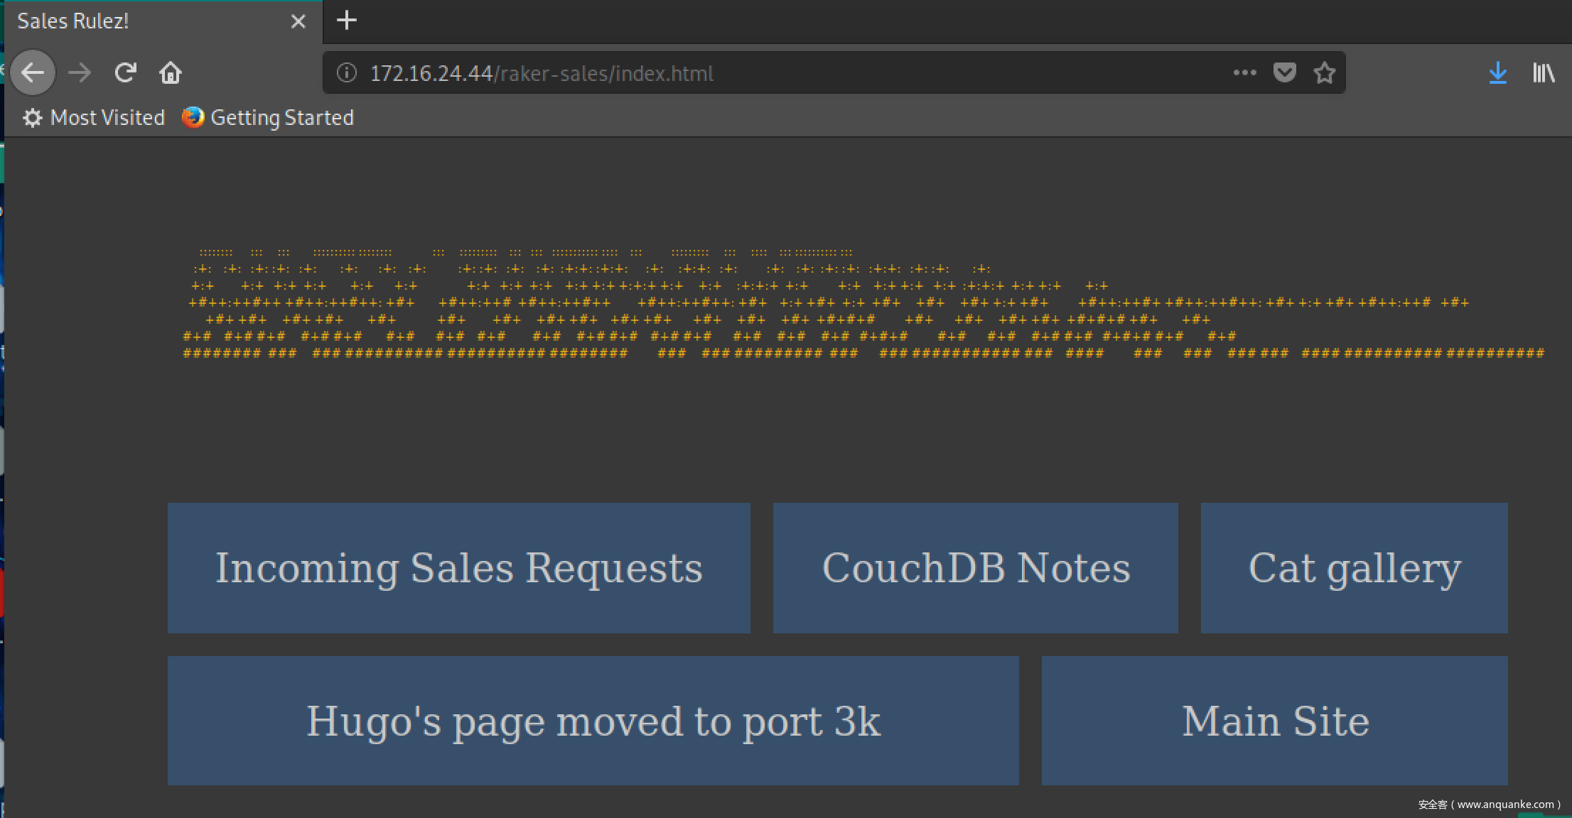This screenshot has height=818, width=1572.
Task: Visit the Cat gallery
Action: (1354, 568)
